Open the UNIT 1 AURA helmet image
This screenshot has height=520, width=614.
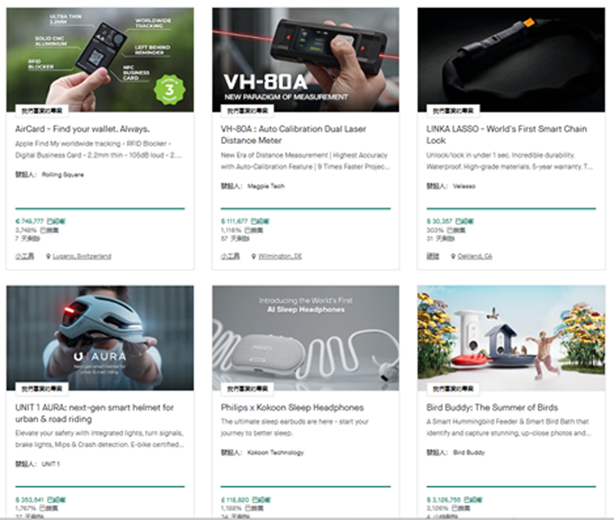coord(100,338)
